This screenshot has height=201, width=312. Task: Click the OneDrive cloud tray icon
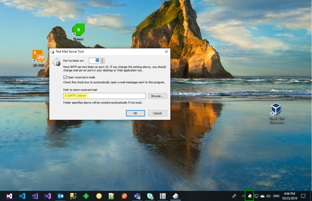click(262, 196)
